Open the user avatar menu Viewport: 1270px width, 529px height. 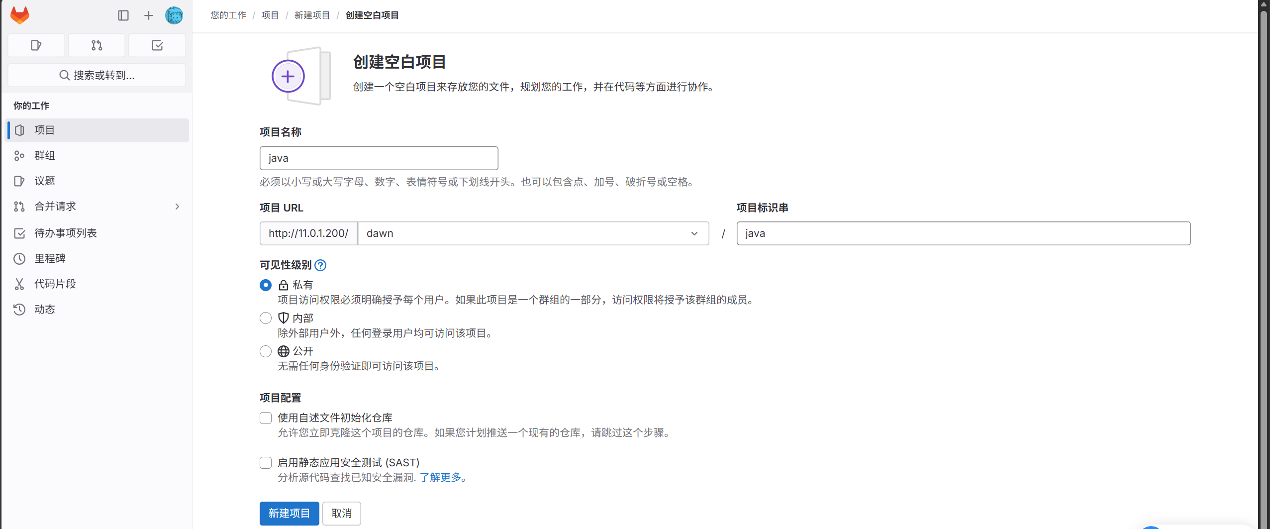coord(174,15)
